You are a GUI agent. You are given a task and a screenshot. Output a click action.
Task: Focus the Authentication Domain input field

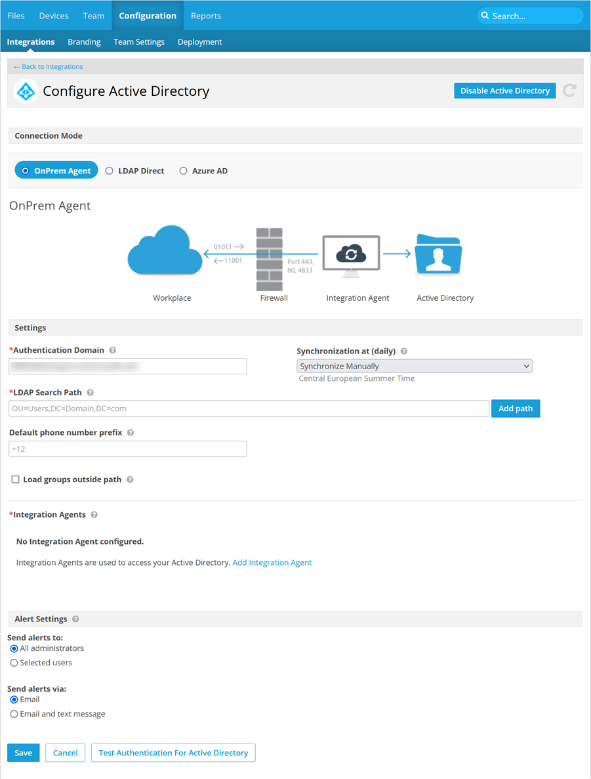[128, 366]
